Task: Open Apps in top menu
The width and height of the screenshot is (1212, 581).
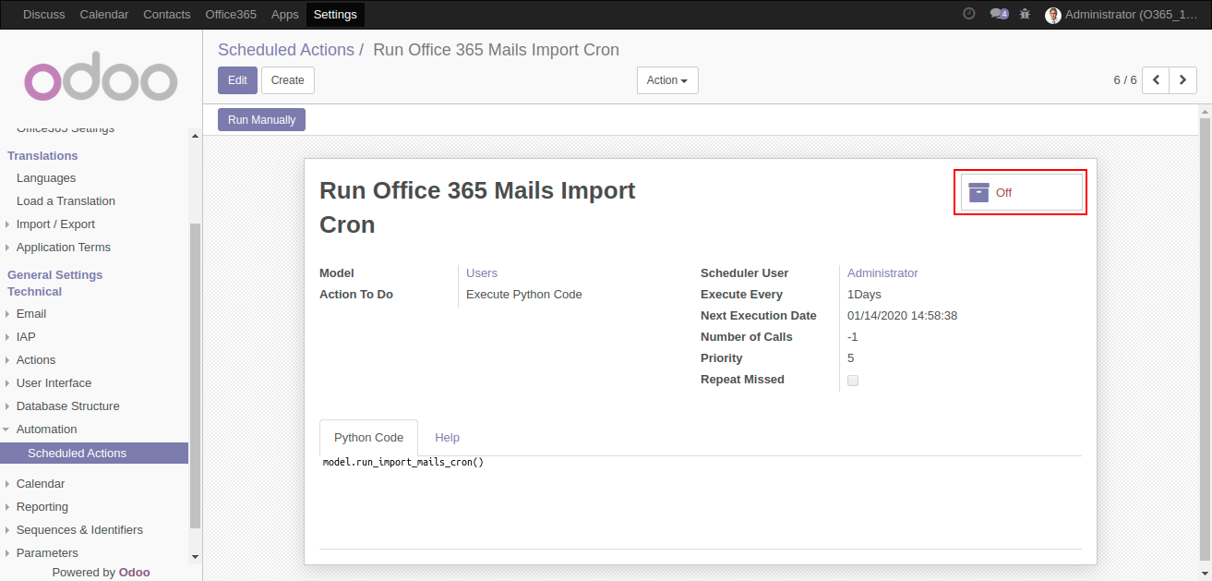Action: [x=285, y=15]
